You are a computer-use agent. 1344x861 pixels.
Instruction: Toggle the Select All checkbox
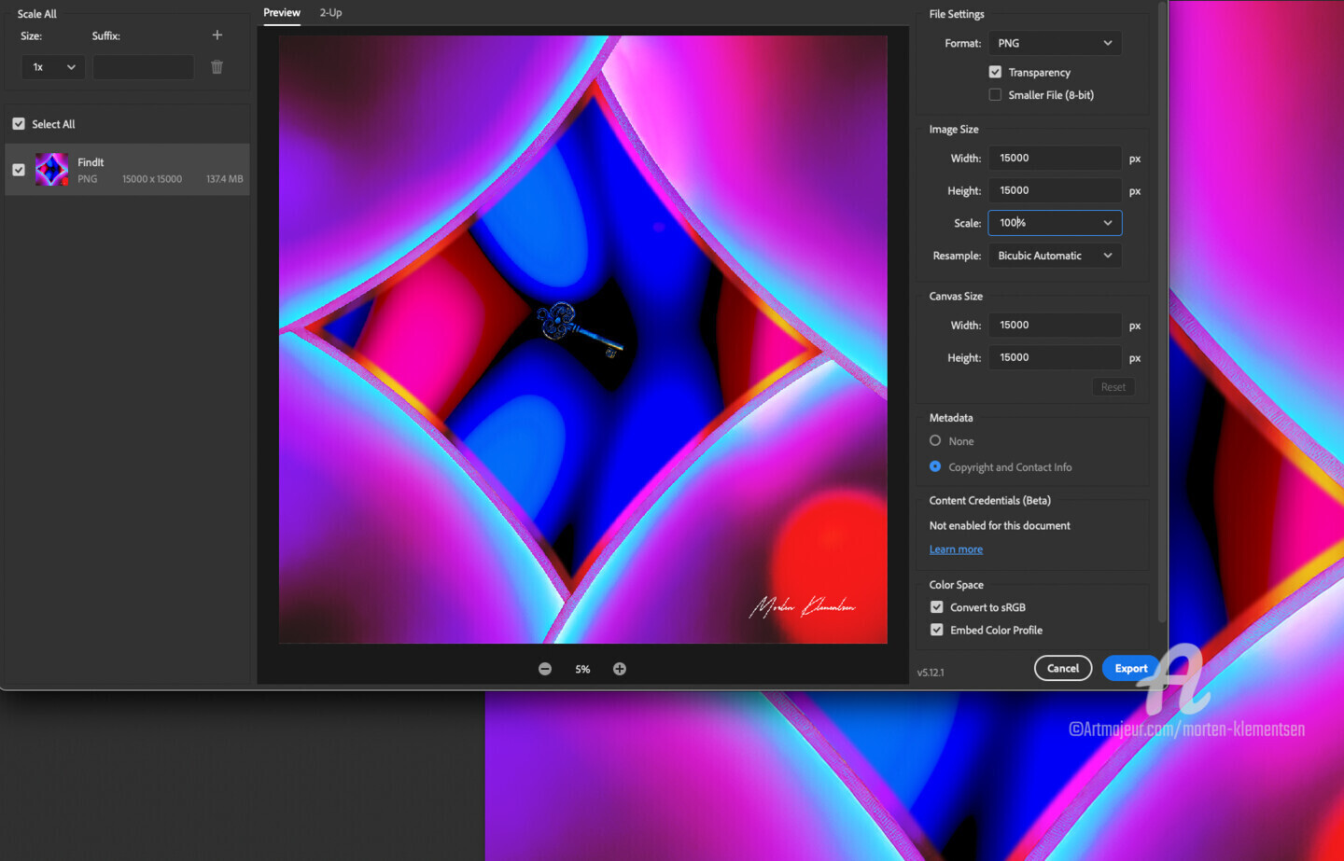coord(19,124)
